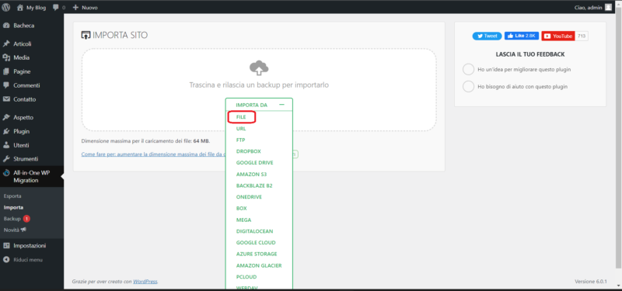Click the YouTube subscribe button
The image size is (622, 291).
558,36
